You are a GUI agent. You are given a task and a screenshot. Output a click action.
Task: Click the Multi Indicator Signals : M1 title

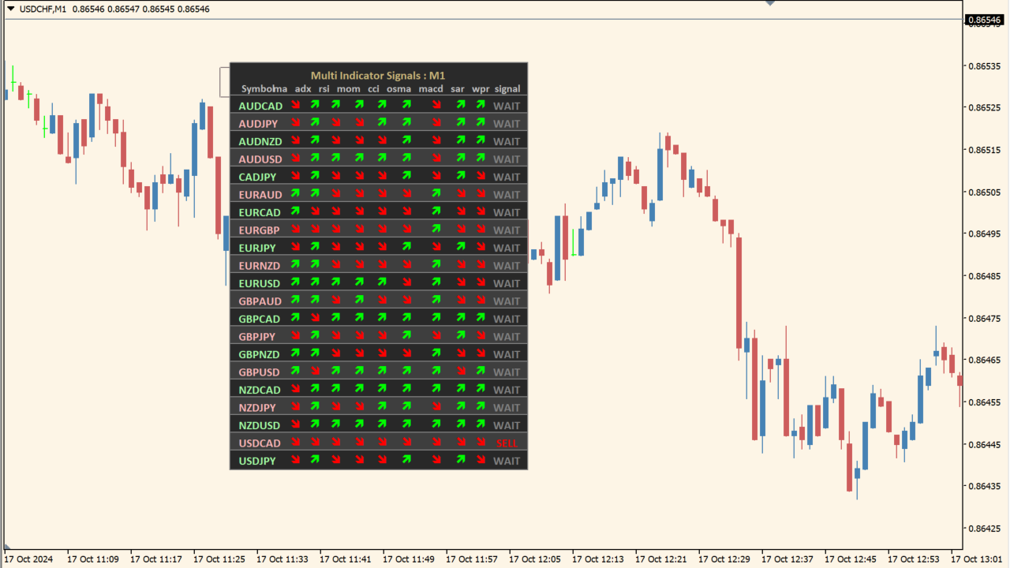coord(378,76)
